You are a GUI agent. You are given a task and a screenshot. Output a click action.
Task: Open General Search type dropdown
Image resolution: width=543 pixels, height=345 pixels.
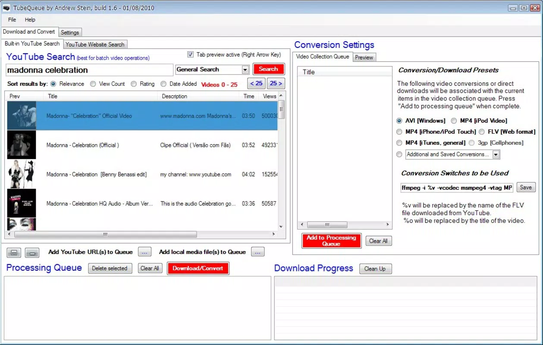coord(245,70)
